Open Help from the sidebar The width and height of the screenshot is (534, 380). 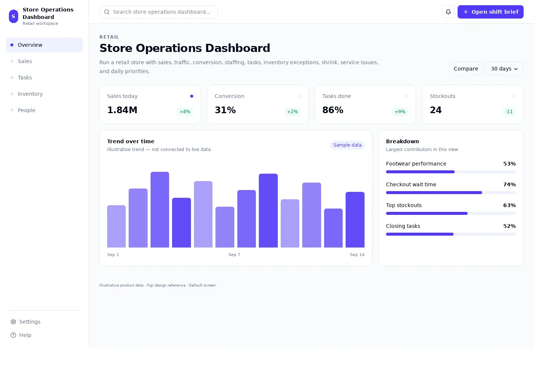coord(44,335)
